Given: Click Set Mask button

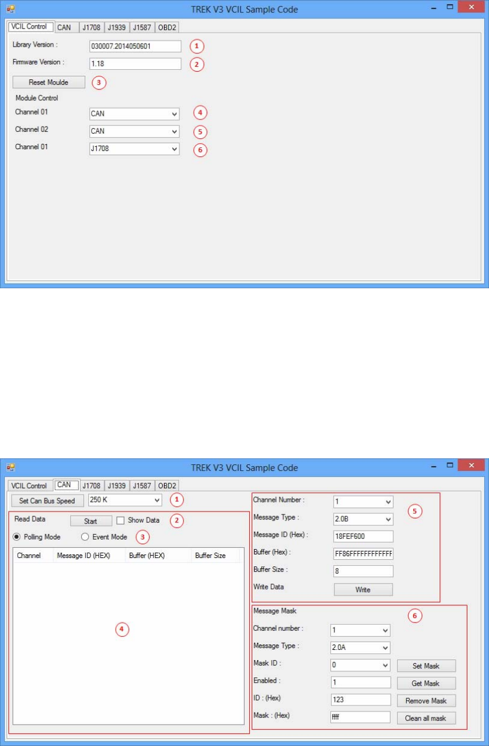Looking at the screenshot, I should (x=426, y=666).
